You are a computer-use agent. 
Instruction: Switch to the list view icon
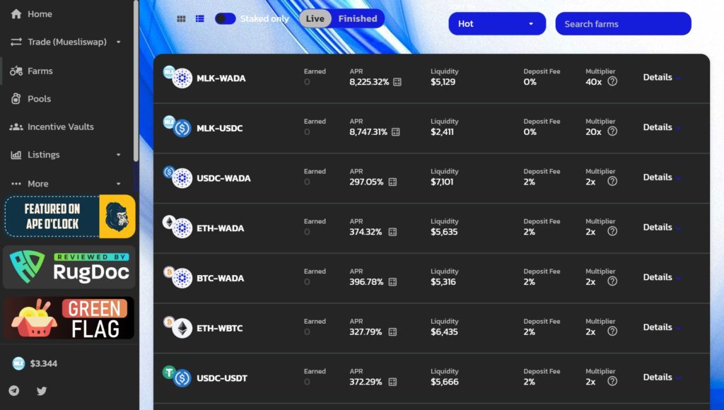[x=199, y=19]
